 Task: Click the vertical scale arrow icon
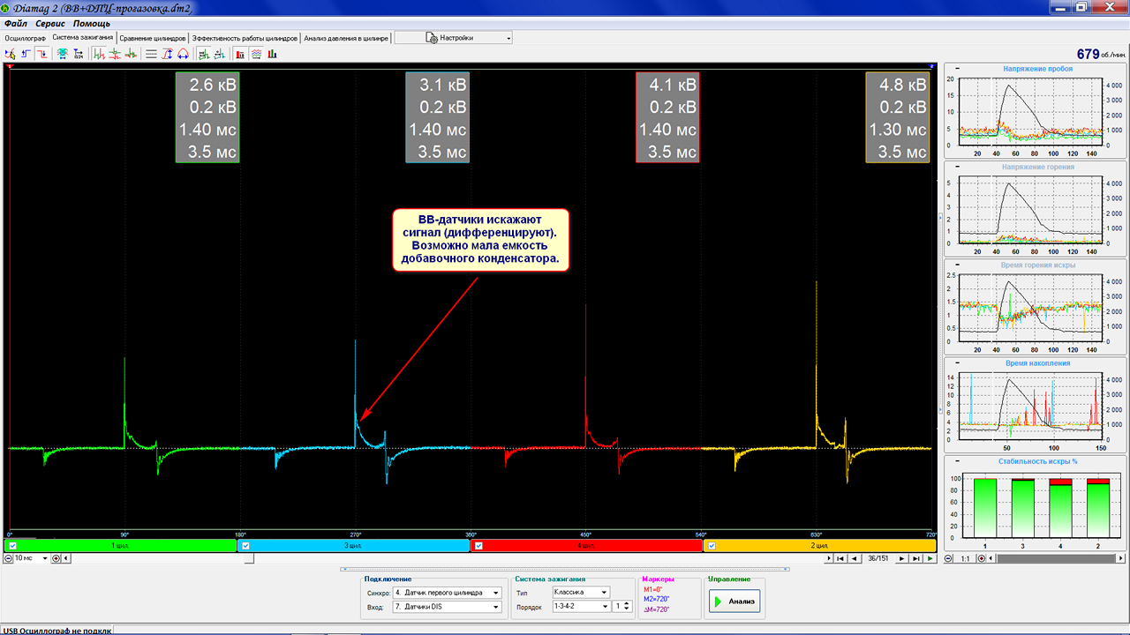tap(167, 54)
